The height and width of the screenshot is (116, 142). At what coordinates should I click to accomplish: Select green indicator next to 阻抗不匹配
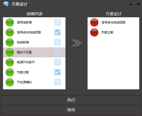pyautogui.click(x=10, y=52)
